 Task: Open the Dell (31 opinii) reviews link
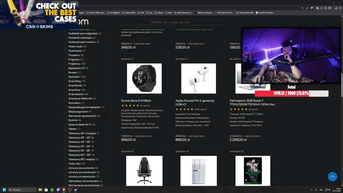point(253,109)
